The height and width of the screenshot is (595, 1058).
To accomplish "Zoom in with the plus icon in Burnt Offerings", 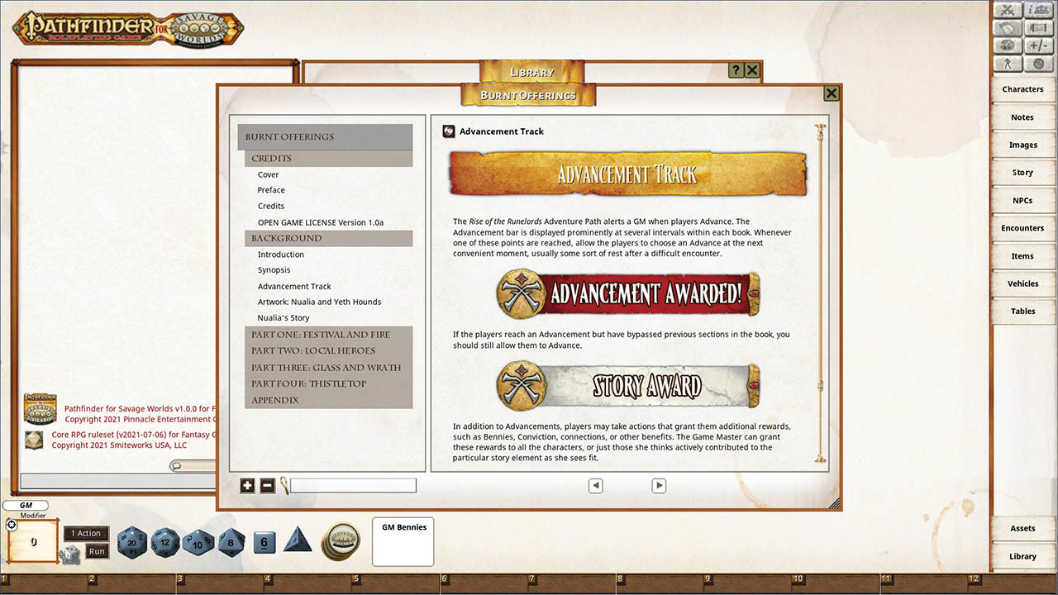I will point(247,485).
